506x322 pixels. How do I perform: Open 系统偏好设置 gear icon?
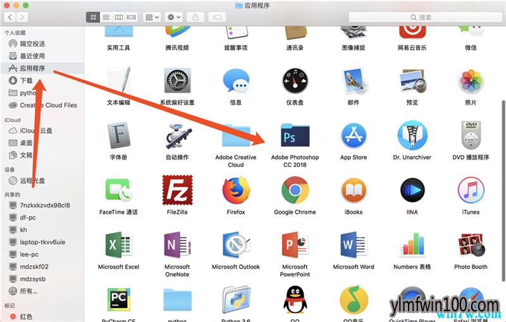pos(177,81)
